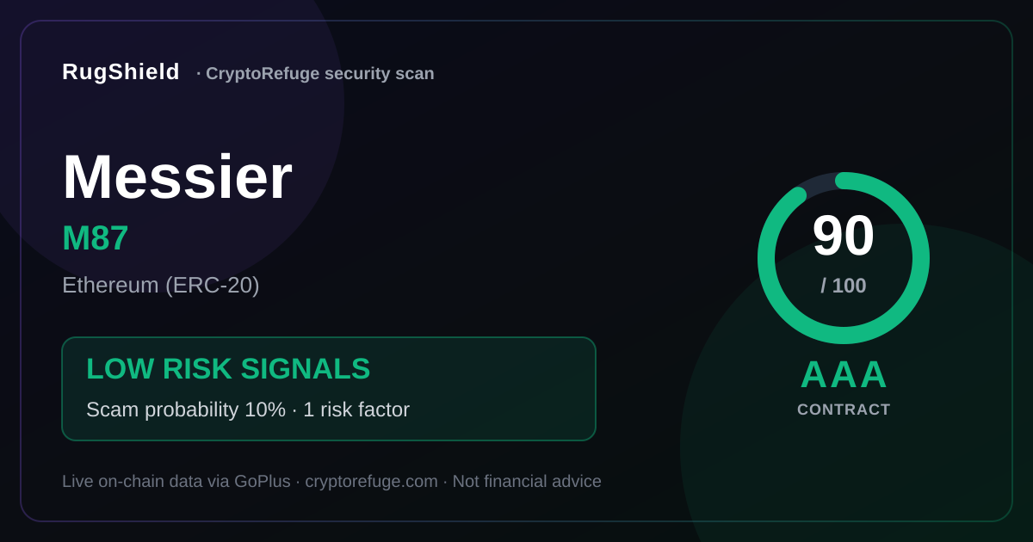This screenshot has width=1033, height=542.
Task: Click the green circular score gauge
Action: coord(844,258)
